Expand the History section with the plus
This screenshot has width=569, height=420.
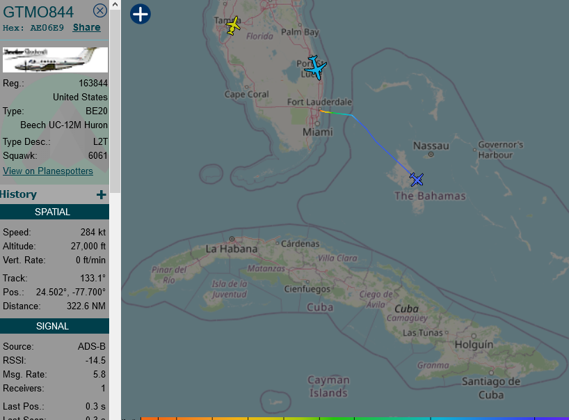pyautogui.click(x=102, y=195)
